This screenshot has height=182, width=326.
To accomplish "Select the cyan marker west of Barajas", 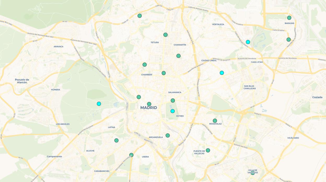I will 248,42.
